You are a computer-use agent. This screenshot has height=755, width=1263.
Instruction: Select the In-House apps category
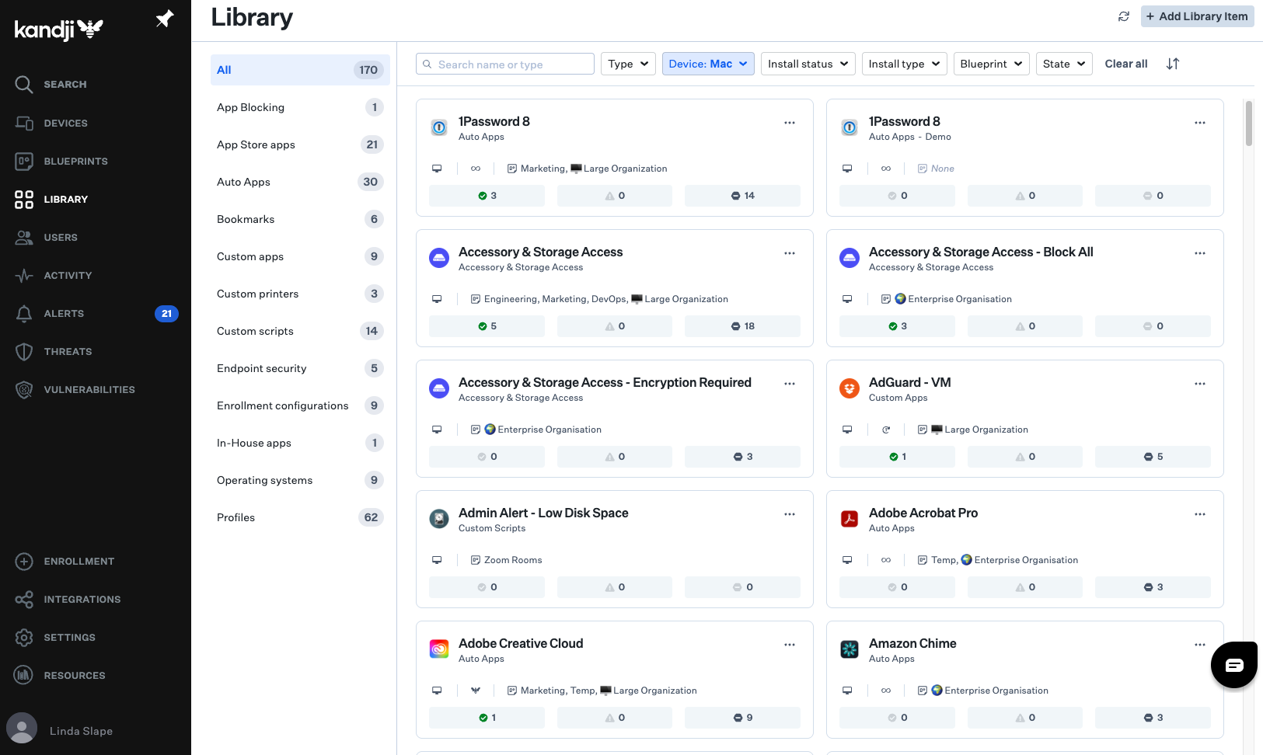pos(300,443)
